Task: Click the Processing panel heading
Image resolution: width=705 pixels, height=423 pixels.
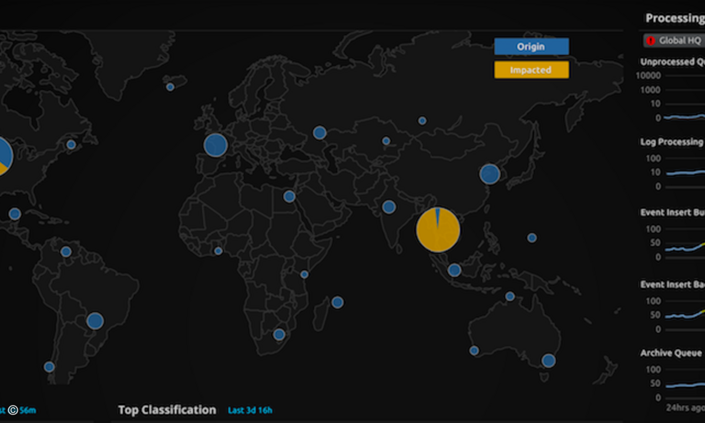Action: 674,18
